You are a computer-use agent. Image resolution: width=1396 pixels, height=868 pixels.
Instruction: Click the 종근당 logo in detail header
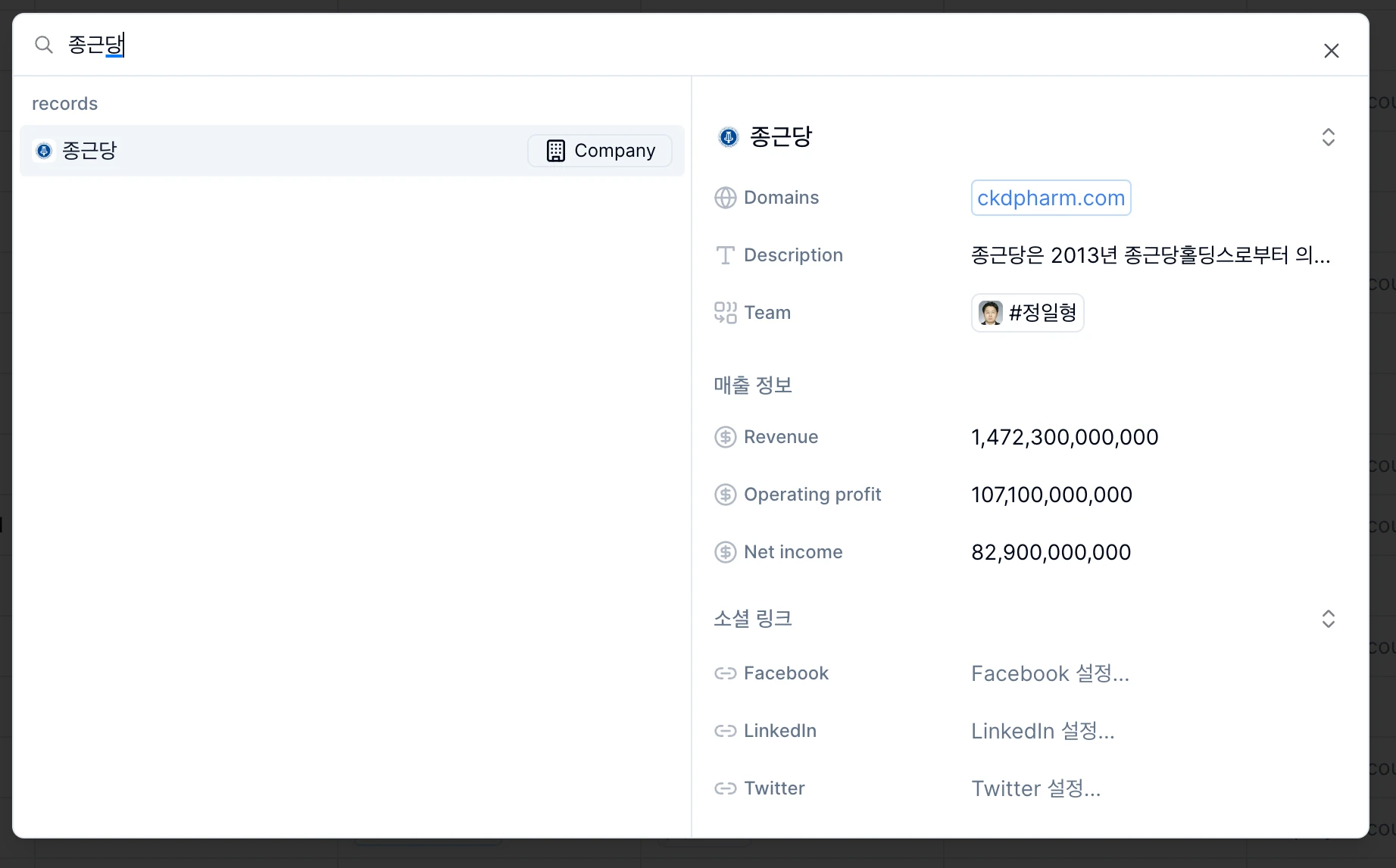pos(728,137)
